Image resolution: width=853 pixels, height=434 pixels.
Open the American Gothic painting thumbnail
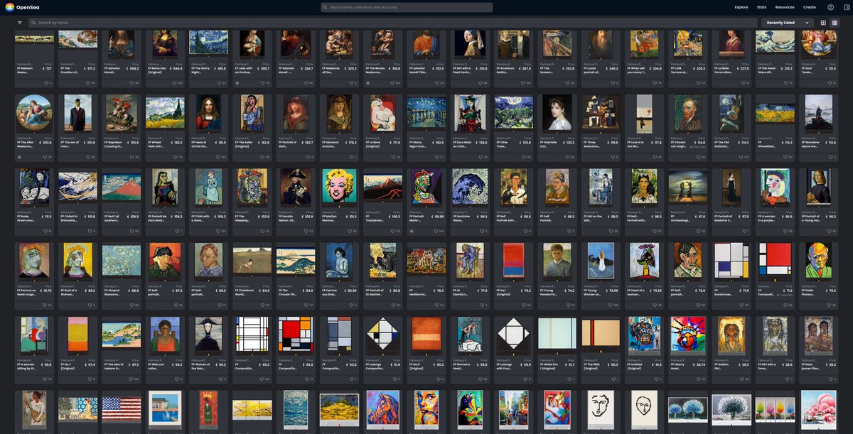click(513, 43)
